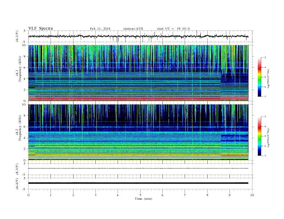Click the flat ch.3 voltage trace
Screen dimensions: 284x219
[x=138, y=169]
